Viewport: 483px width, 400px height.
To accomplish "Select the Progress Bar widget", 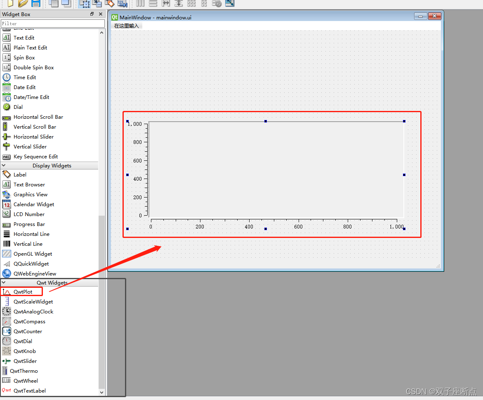I will (29, 224).
